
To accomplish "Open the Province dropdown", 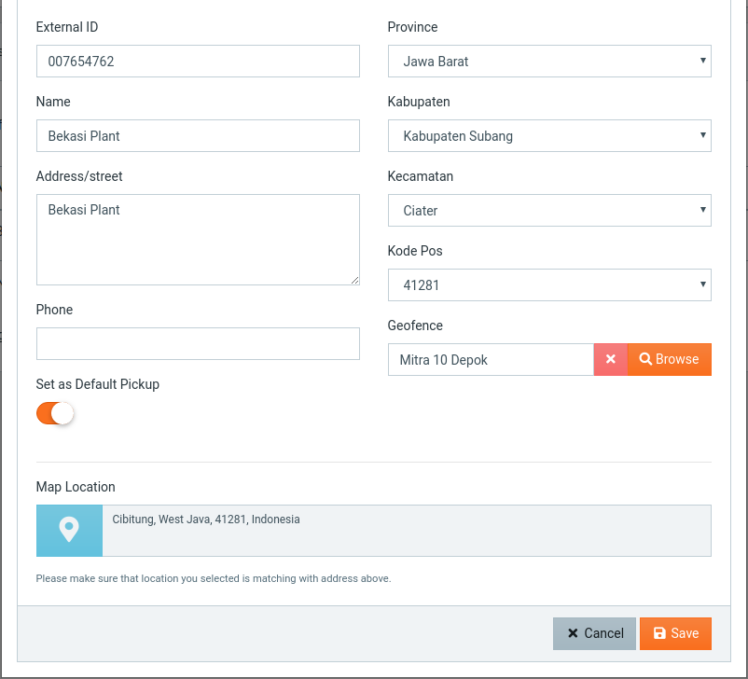I will [549, 61].
